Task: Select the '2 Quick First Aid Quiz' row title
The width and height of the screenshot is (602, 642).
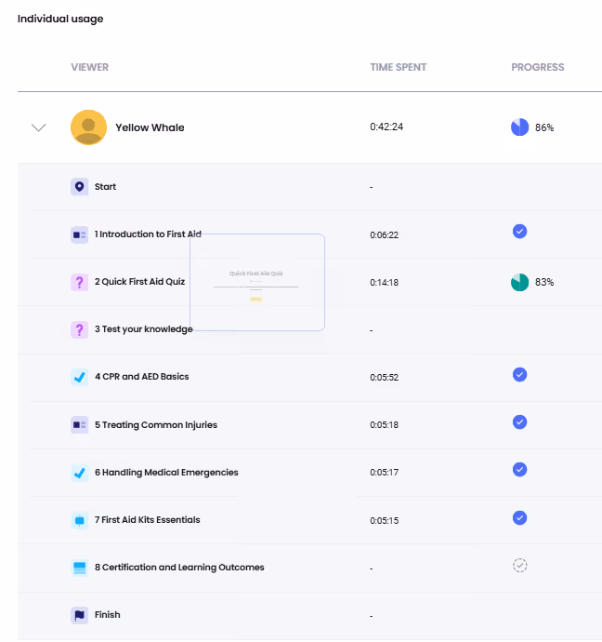Action: click(139, 282)
